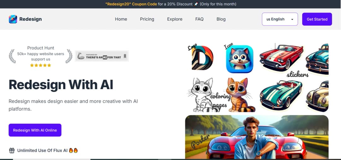The width and height of the screenshot is (341, 160).
Task: Click the language selector dropdown arrow
Action: click(292, 20)
